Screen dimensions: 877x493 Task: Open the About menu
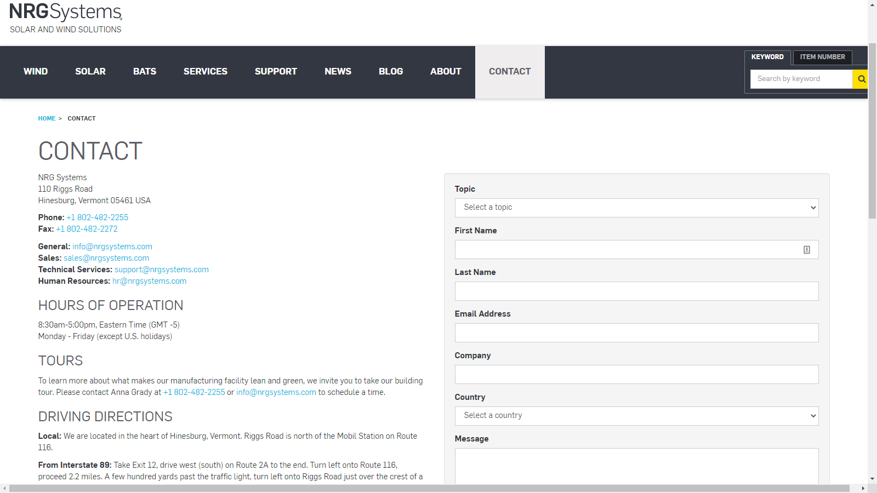click(x=446, y=72)
